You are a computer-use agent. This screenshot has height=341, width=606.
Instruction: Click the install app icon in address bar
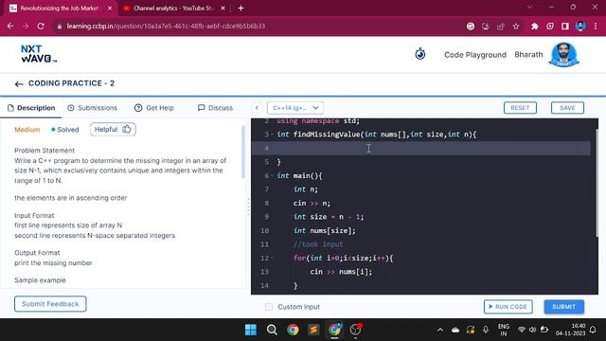tap(486, 27)
